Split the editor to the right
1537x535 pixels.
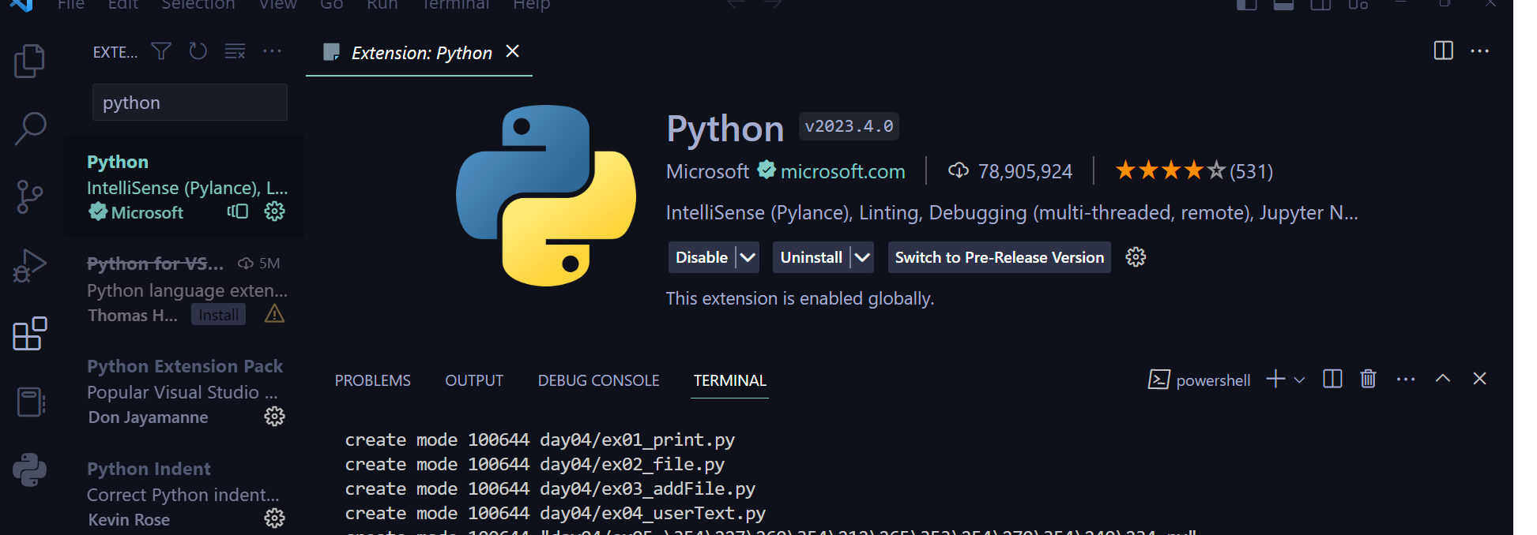(x=1443, y=51)
